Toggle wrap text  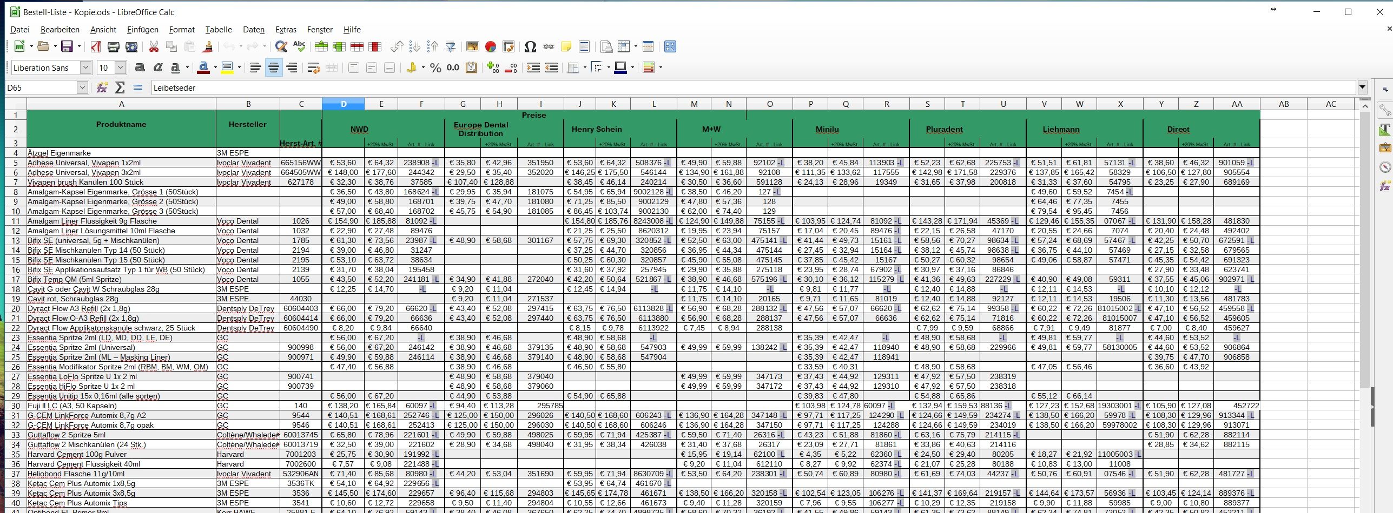click(x=314, y=68)
